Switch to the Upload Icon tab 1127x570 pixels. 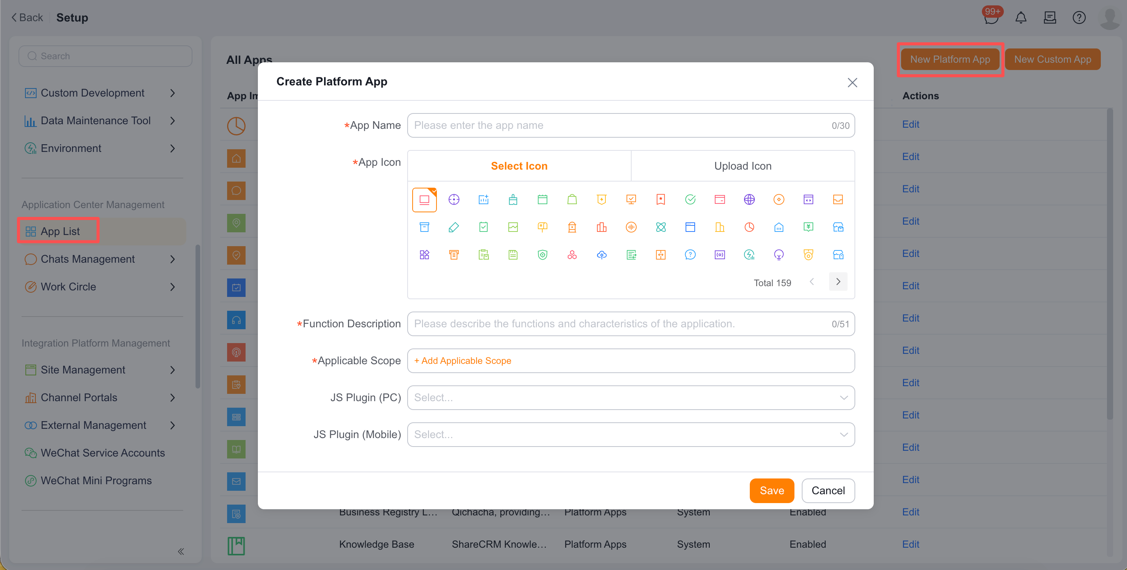(x=742, y=166)
